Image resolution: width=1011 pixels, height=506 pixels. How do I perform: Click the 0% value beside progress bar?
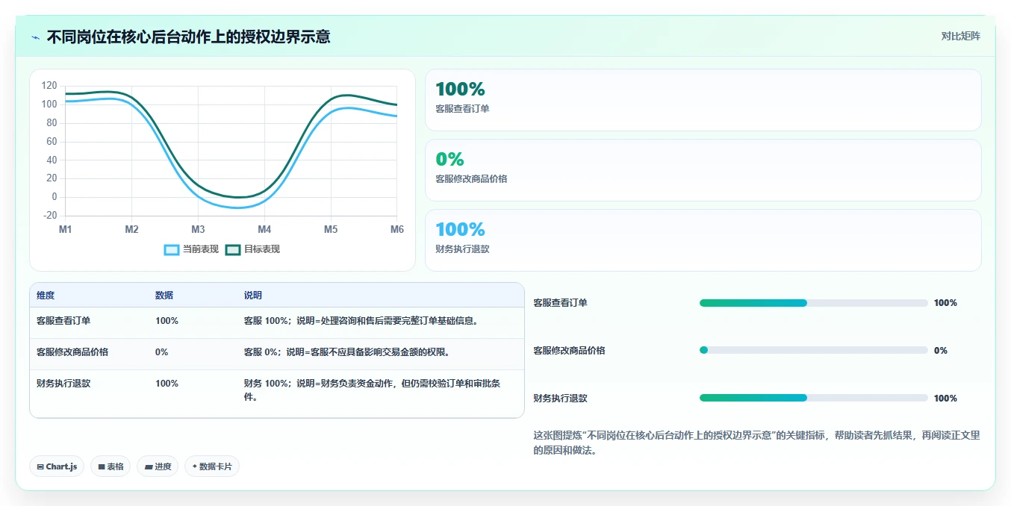click(x=941, y=351)
